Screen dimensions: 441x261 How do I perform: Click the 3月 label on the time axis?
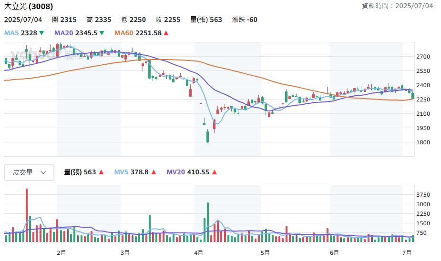click(125, 253)
